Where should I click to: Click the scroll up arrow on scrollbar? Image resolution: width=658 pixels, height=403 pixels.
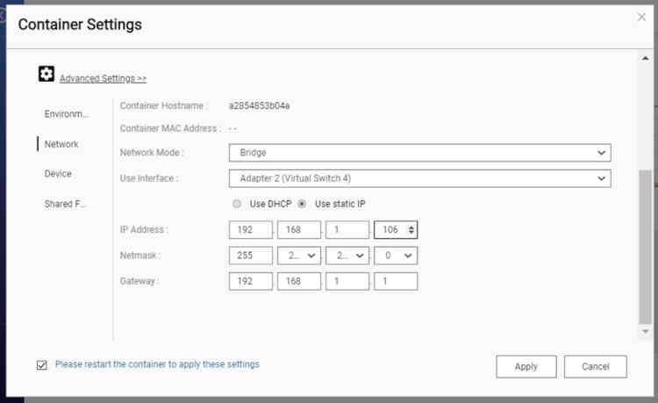[645, 58]
